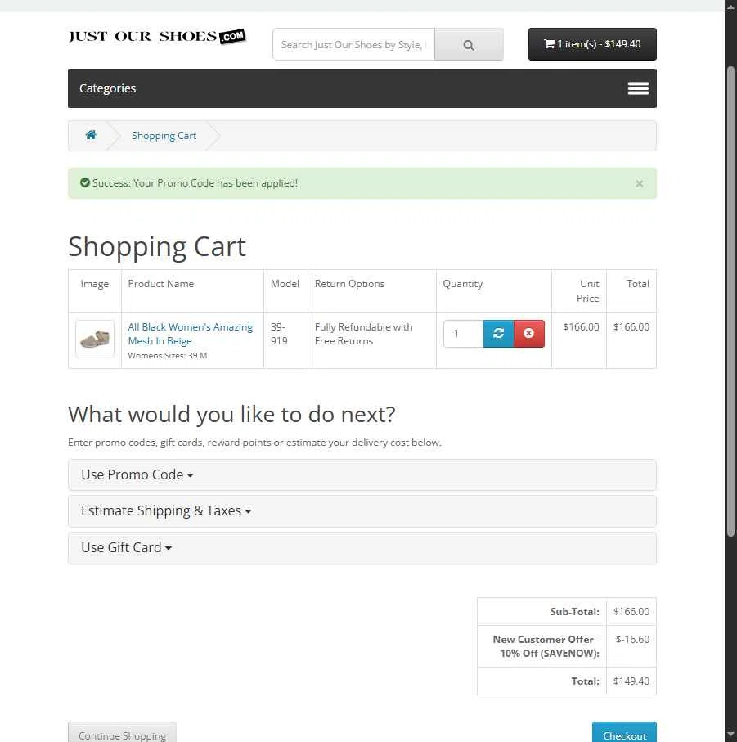Click the shoe product thumbnail image
The width and height of the screenshot is (737, 742).
(x=95, y=339)
